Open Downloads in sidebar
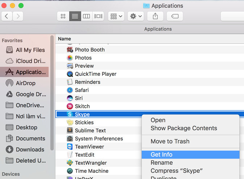Image resolution: width=244 pixels, height=179 pixels. [x=25, y=150]
